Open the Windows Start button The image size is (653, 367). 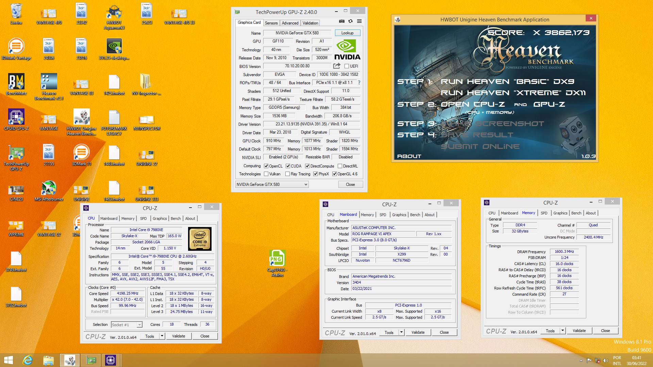click(9, 360)
